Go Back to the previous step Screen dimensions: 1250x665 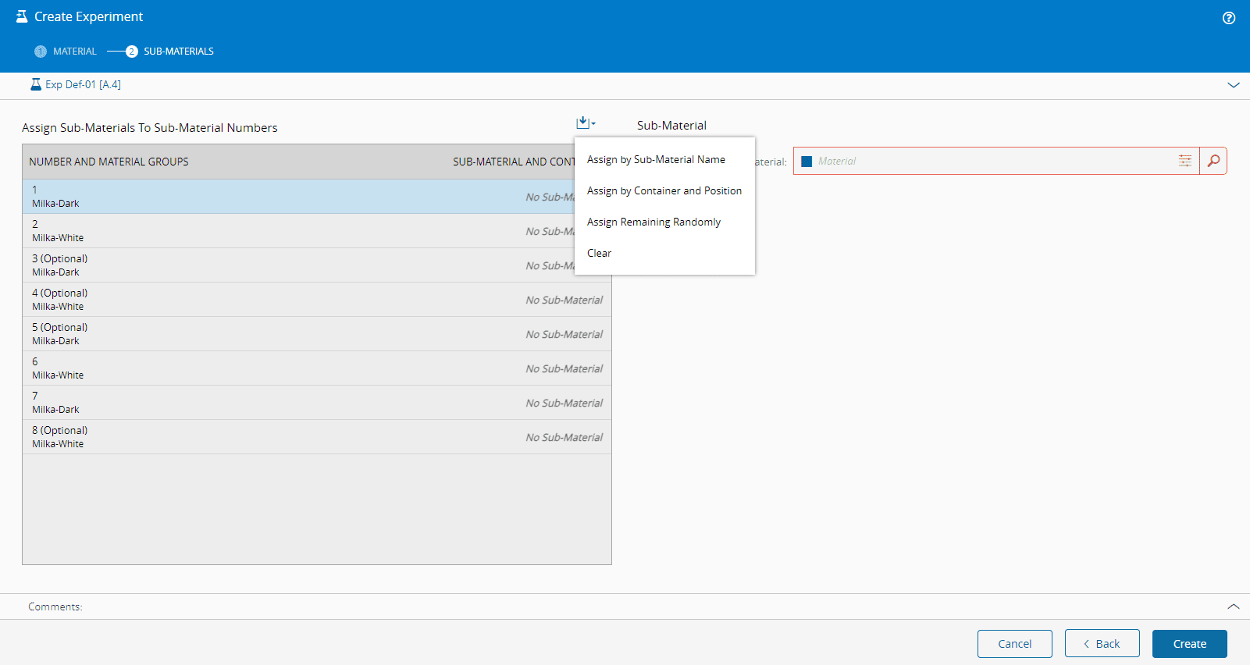point(1102,644)
